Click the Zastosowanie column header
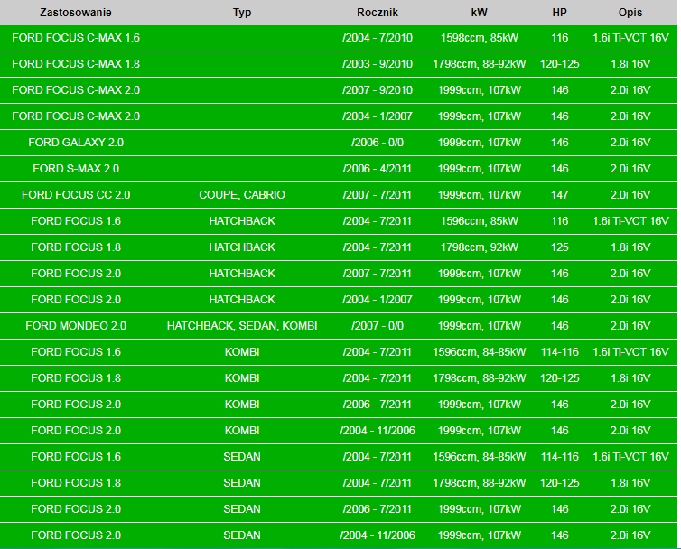 point(76,12)
